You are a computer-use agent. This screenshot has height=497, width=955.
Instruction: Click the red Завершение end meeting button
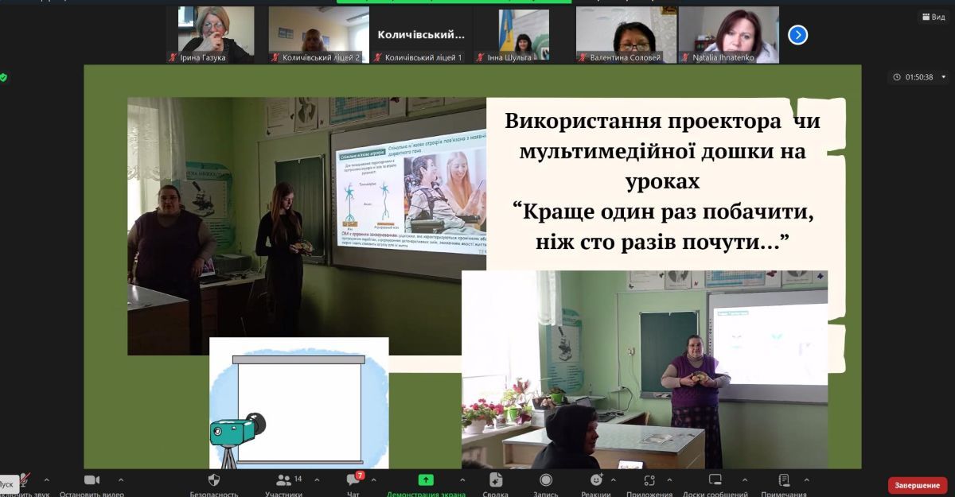[917, 485]
